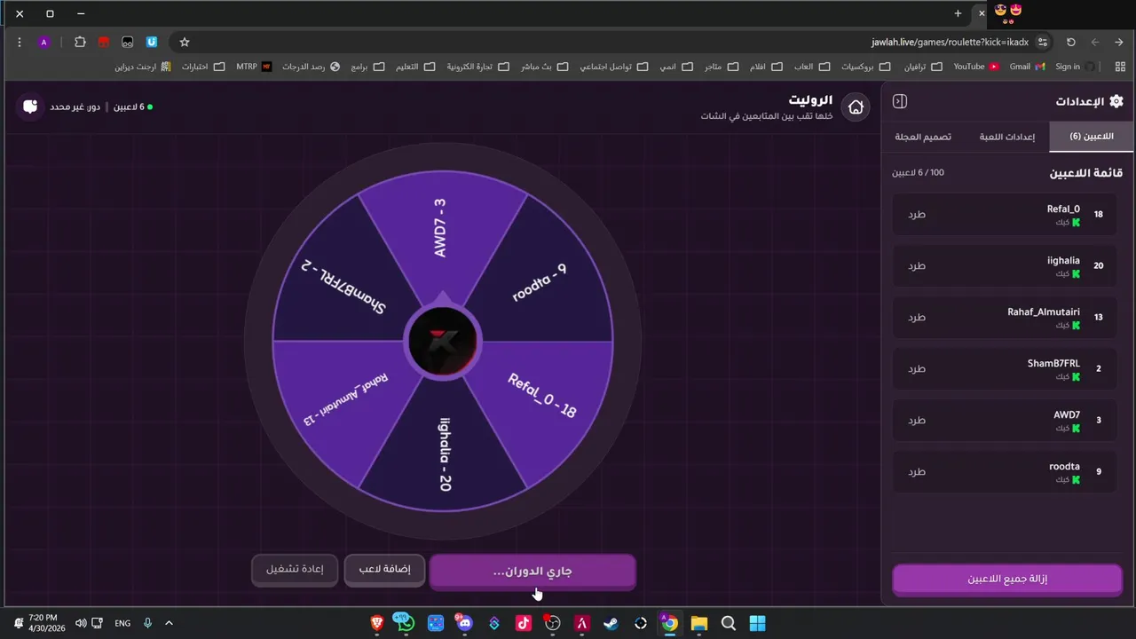Open the Sign in bookmark

point(1075,67)
